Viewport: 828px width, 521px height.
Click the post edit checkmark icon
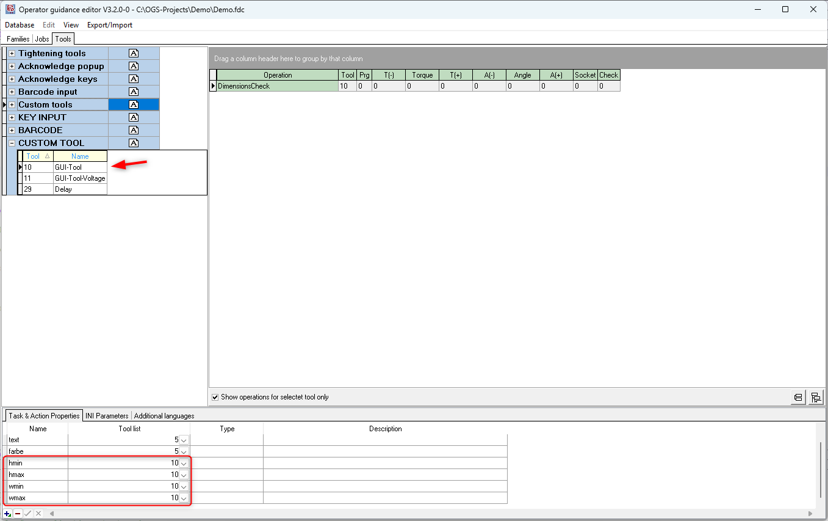point(28,514)
